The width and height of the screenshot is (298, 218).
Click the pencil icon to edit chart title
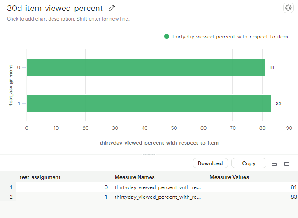click(112, 8)
